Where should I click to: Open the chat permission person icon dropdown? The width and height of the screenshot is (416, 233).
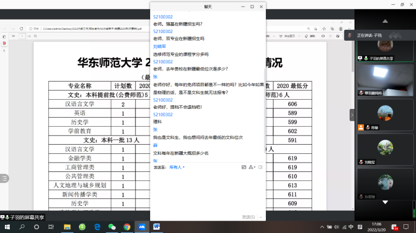pyautogui.click(x=252, y=167)
